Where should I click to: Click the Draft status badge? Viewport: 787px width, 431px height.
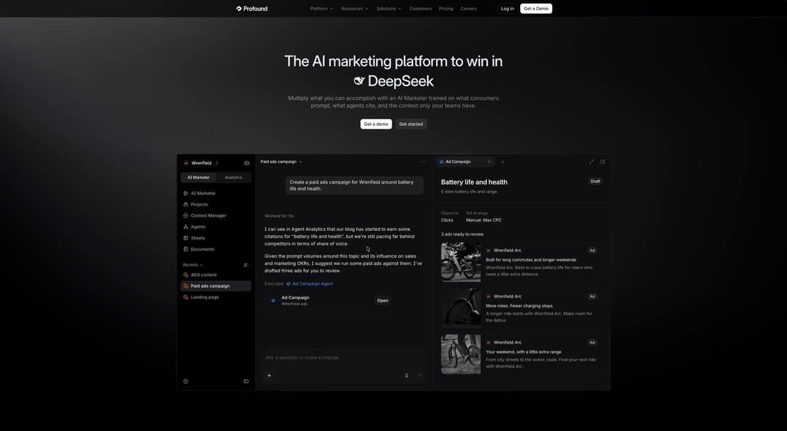click(x=595, y=181)
